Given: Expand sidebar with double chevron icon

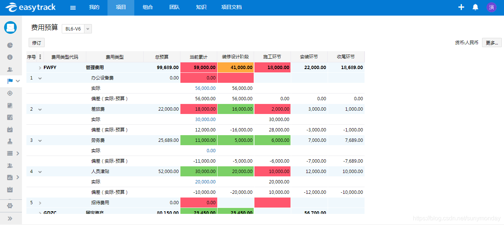Looking at the screenshot, I should [10, 218].
